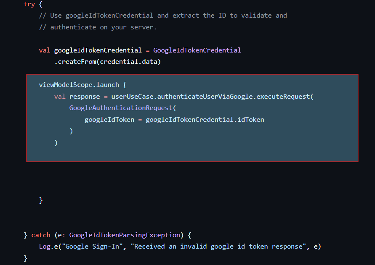
Task: Click the purple GoogleIdTokenCredential class name
Action: pos(197,50)
